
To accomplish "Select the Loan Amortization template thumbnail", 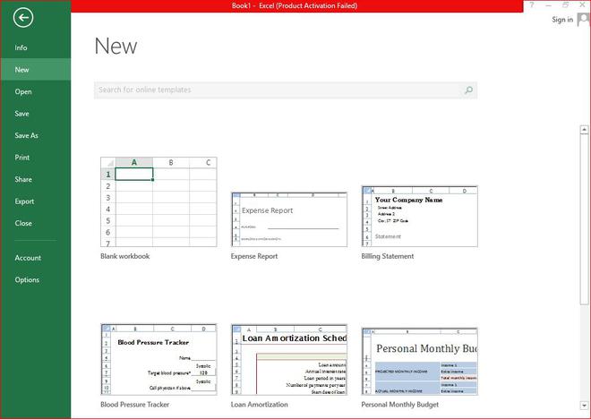I will click(289, 360).
